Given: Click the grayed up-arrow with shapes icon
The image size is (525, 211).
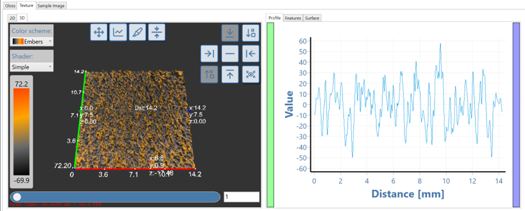Looking at the screenshot, I should point(209,74).
